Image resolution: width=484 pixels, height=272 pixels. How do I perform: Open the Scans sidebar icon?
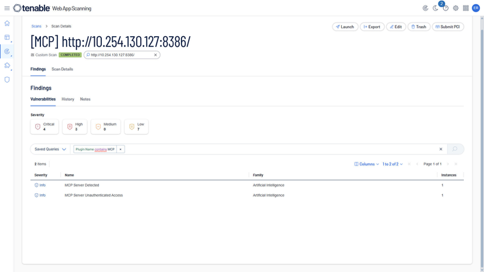(7, 51)
